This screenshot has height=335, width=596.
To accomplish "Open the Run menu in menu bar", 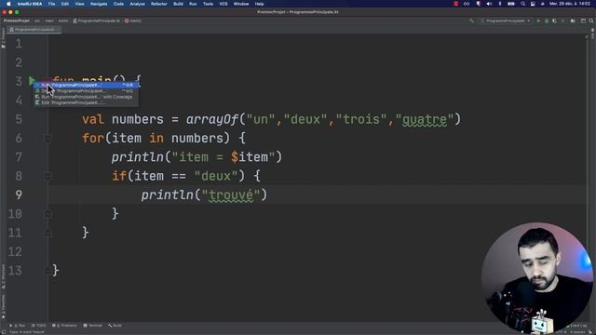I will tap(193, 4).
